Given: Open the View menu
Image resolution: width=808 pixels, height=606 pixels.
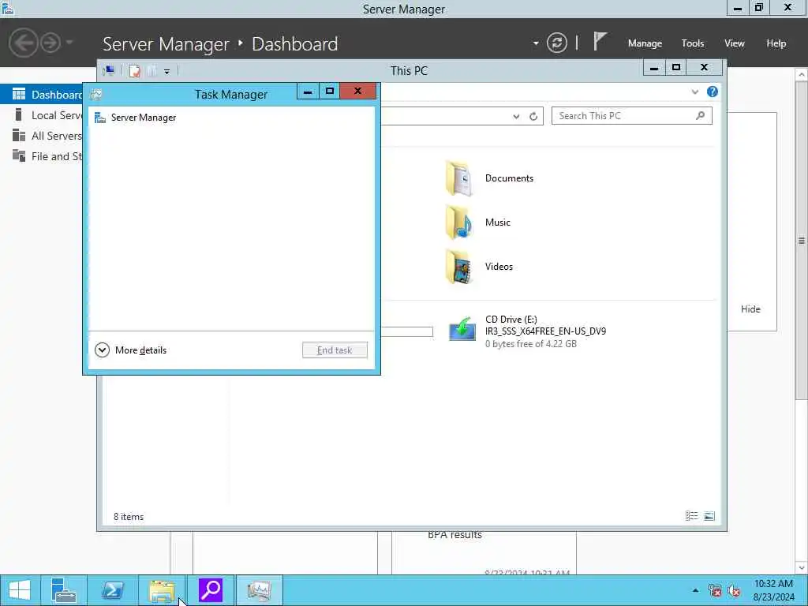Looking at the screenshot, I should coord(735,43).
